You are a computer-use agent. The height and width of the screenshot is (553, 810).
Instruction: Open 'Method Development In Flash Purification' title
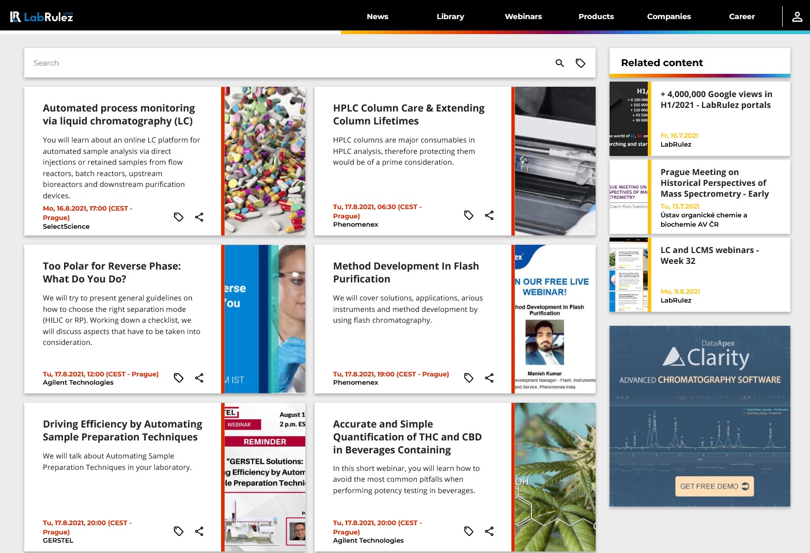point(406,273)
